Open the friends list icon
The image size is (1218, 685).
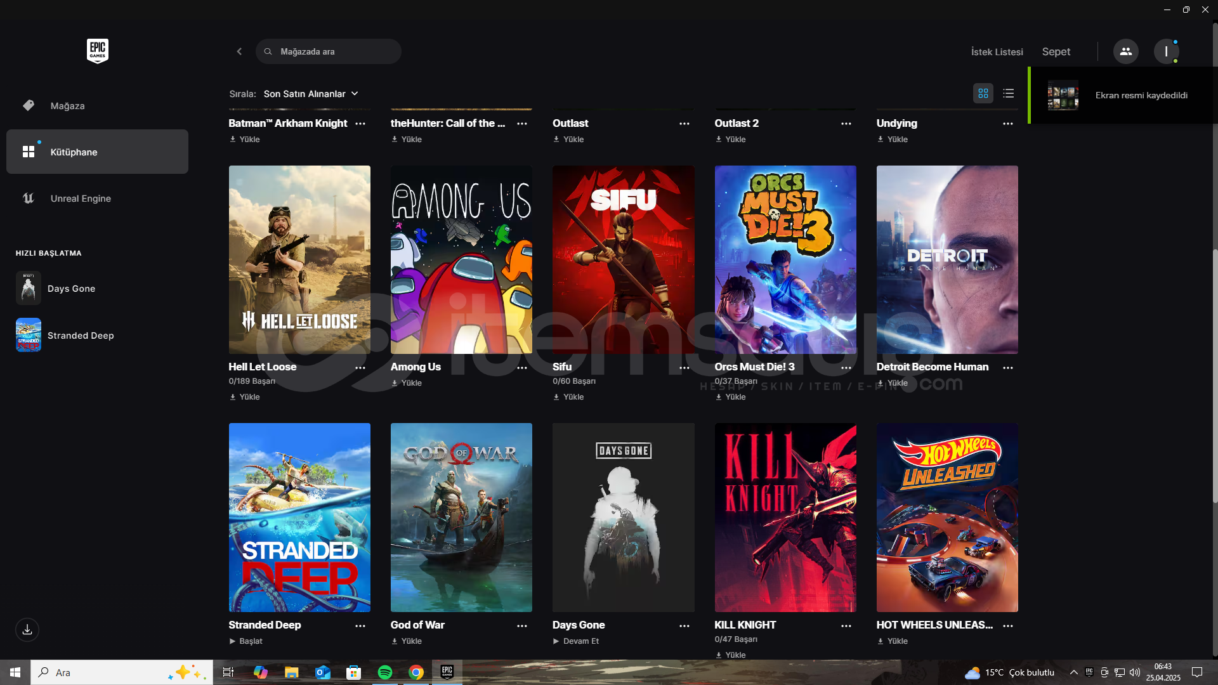[x=1126, y=51]
